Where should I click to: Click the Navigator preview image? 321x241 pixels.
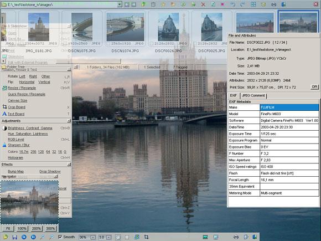tap(29, 202)
